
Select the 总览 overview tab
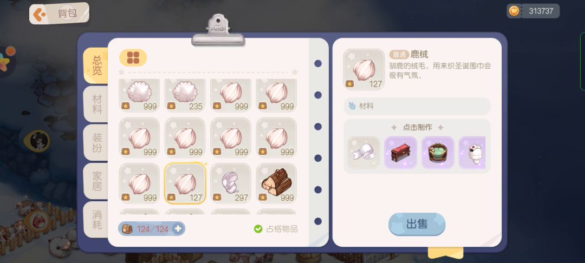pyautogui.click(x=96, y=65)
